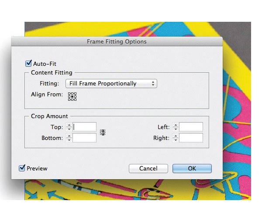The height and width of the screenshot is (218, 262).
Task: Decrease Bottom crop amount with down arrow
Action: tap(68, 140)
